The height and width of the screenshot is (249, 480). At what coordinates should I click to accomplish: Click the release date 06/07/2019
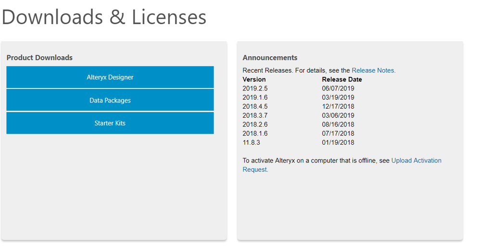(x=338, y=88)
